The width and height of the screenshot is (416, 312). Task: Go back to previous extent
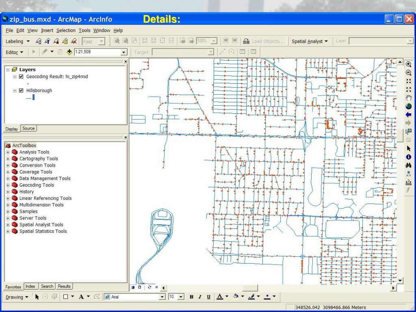tap(408, 115)
